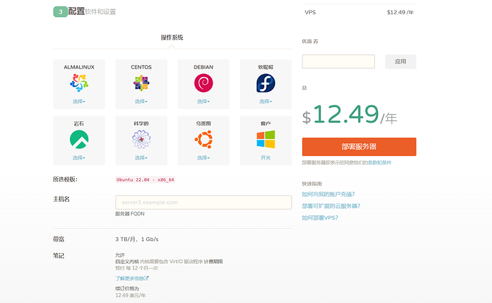Viewport: 492px width, 303px height.
Task: Open the 了解更多信息 link
Action: click(132, 278)
